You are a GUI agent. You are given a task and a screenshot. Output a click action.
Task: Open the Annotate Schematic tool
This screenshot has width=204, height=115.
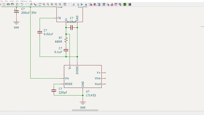point(104,4)
